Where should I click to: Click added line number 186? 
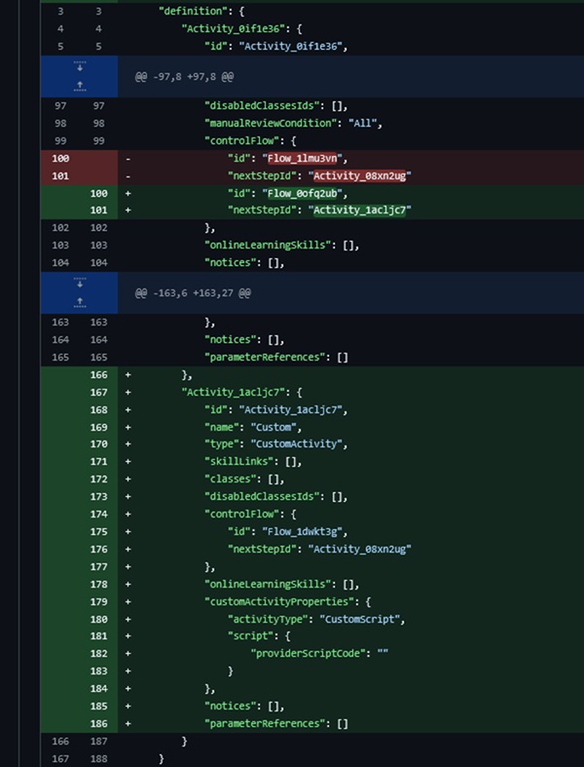[x=97, y=723]
